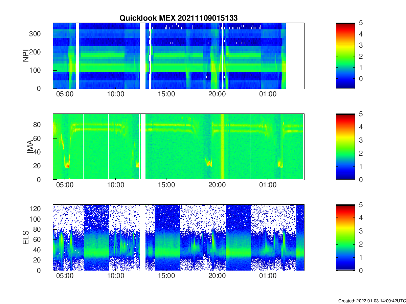Click the ELS panel colorbar
Viewport: 406px width, 304px height.
coord(345,237)
